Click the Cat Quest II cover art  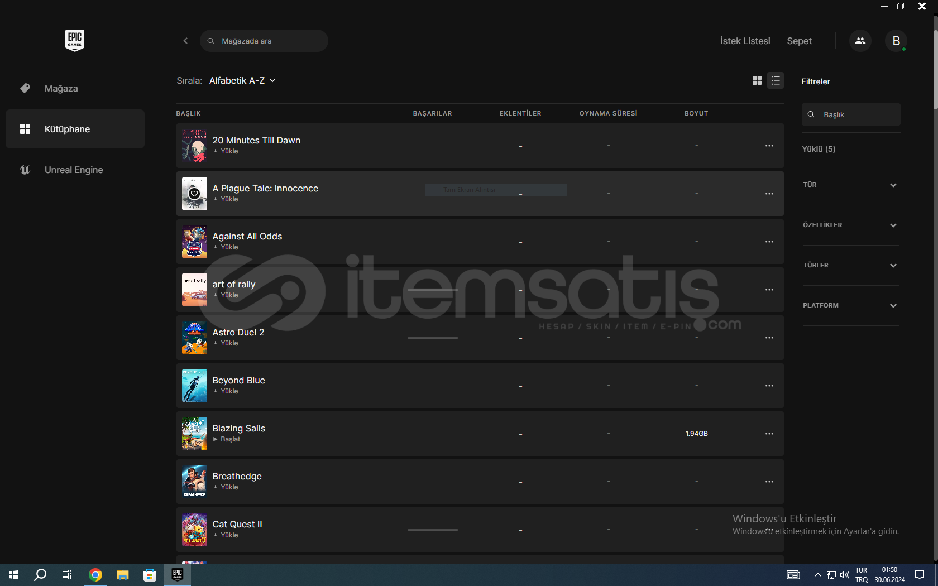pos(194,530)
